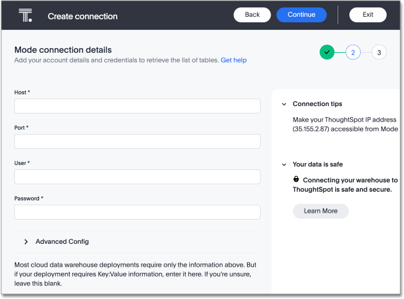Click the green completed step checkmark
This screenshot has height=299, width=404.
coord(327,52)
